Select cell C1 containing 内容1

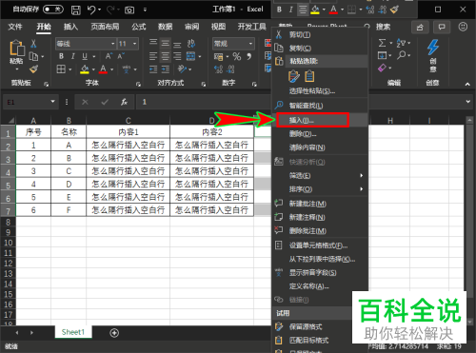click(129, 131)
